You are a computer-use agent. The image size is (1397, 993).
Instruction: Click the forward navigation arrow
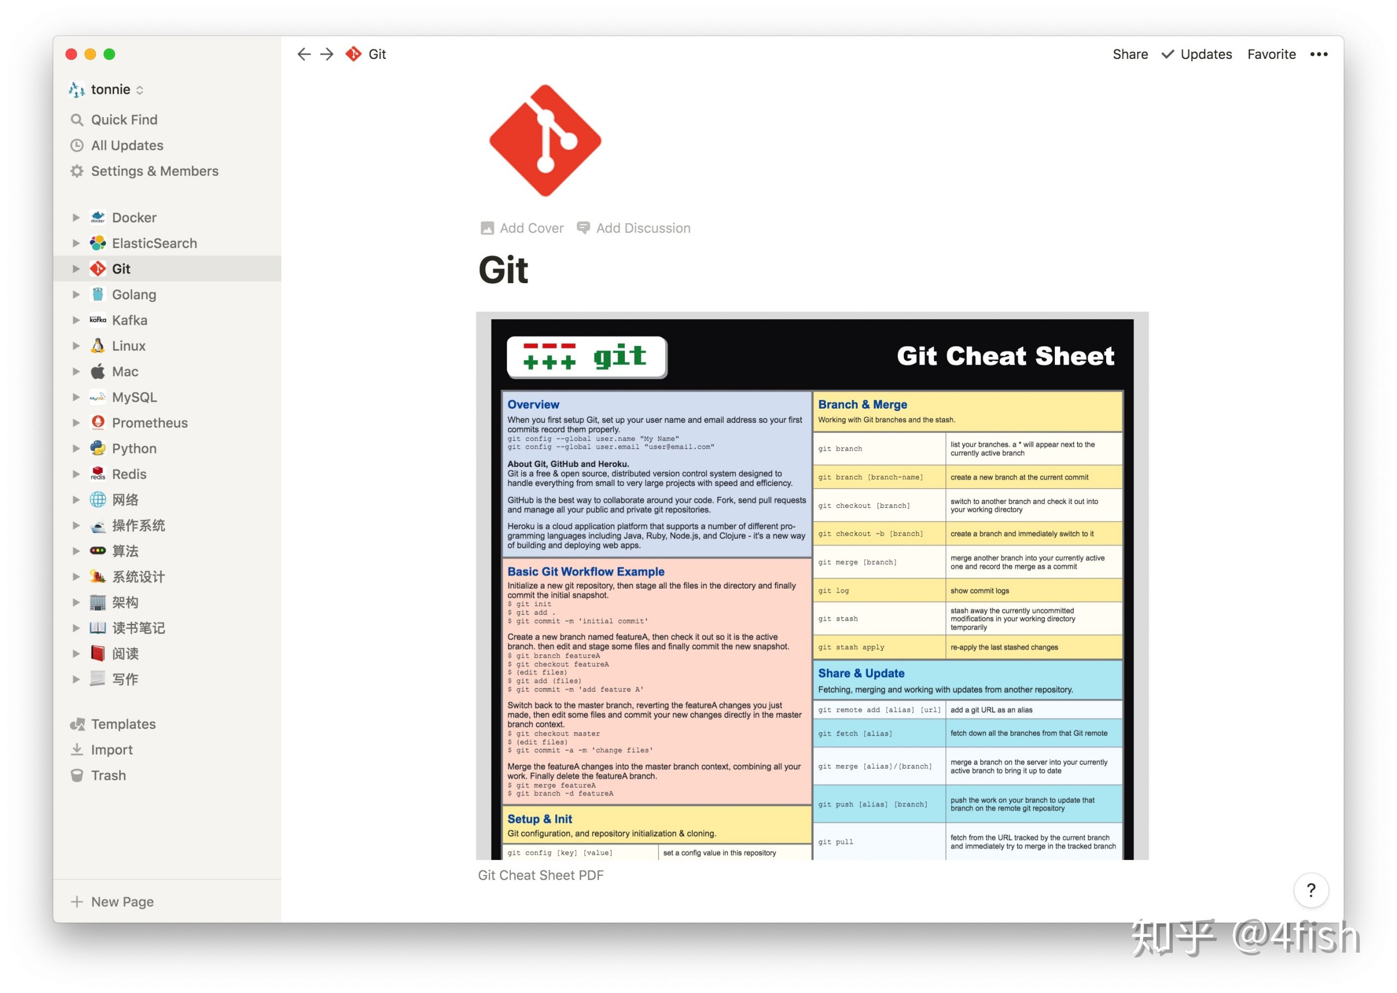[327, 55]
